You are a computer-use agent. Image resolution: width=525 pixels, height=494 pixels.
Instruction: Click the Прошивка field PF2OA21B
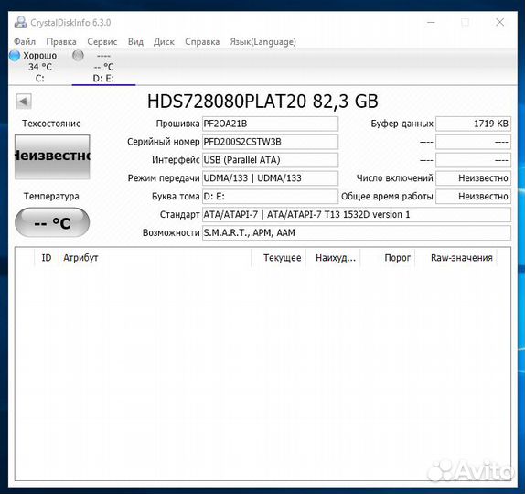[x=270, y=123]
